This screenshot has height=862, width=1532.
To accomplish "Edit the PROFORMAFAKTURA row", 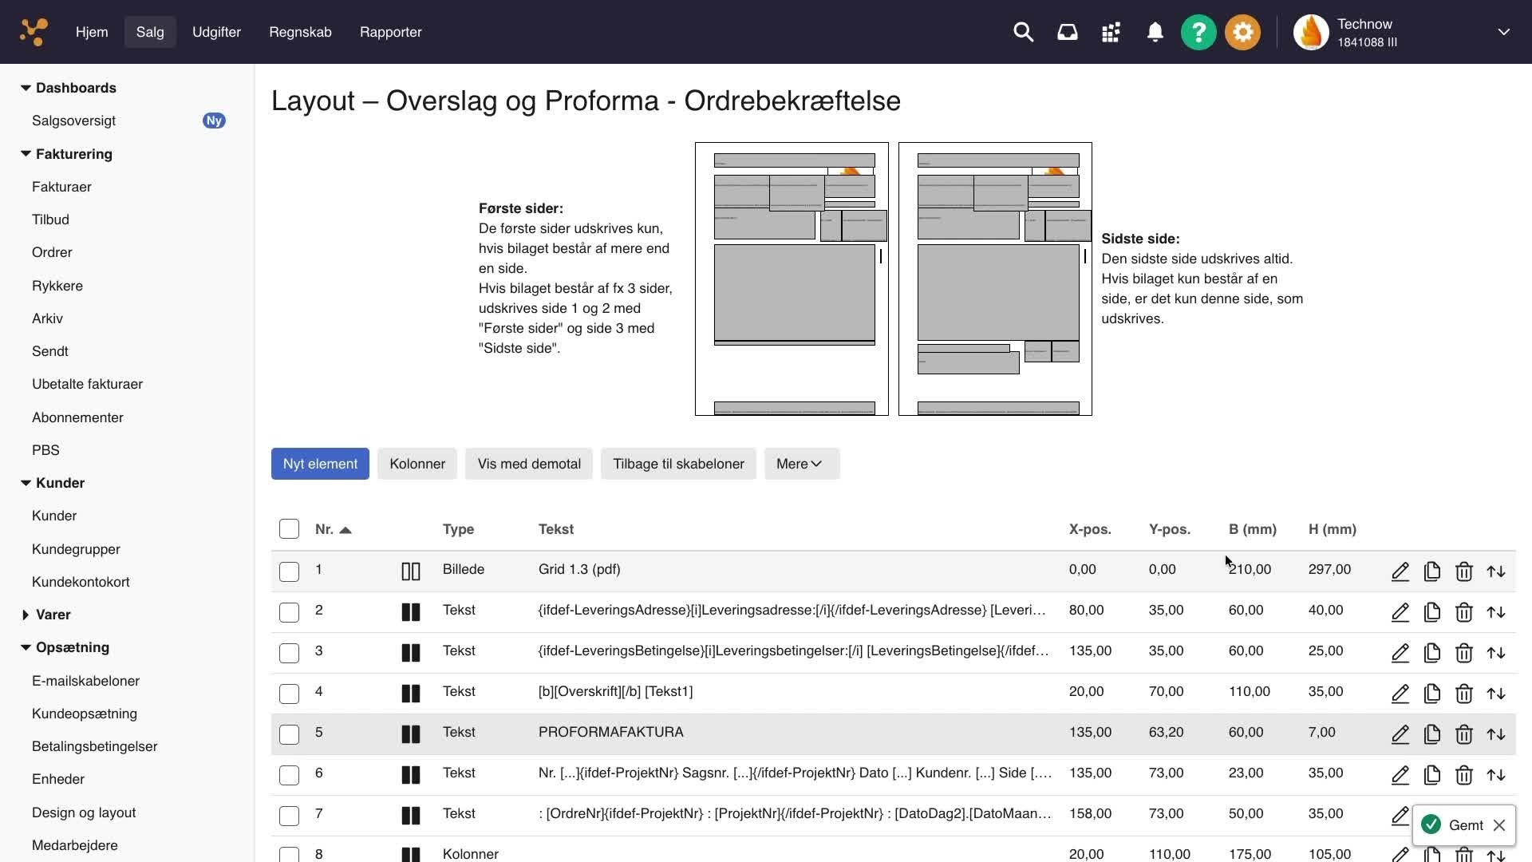I will (1400, 734).
